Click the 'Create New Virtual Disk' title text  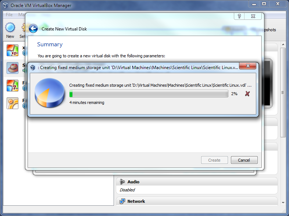tap(64, 29)
